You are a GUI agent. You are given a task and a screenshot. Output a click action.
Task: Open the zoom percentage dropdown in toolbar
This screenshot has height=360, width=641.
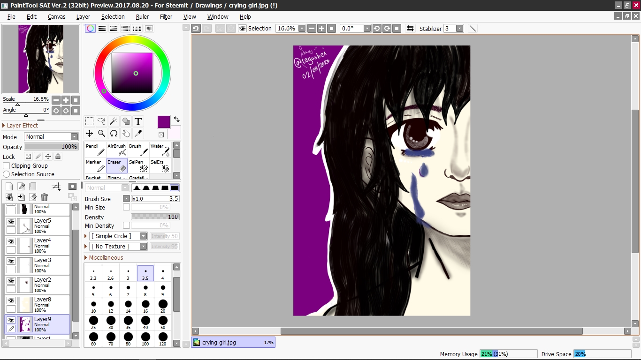302,29
